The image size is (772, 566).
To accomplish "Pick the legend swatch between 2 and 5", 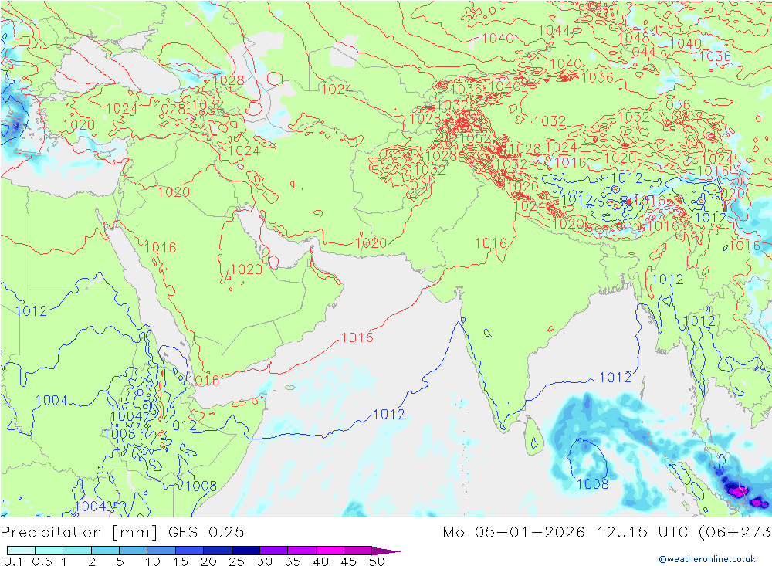I will 105,551.
